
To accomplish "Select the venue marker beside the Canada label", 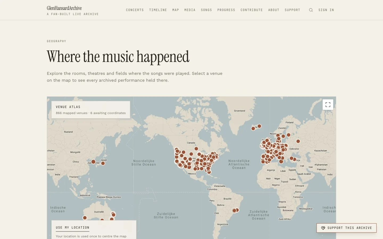I will click(x=196, y=149).
